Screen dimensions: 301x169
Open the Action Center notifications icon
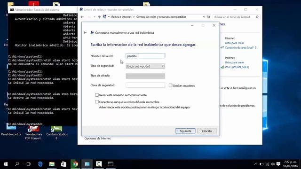[278, 164]
